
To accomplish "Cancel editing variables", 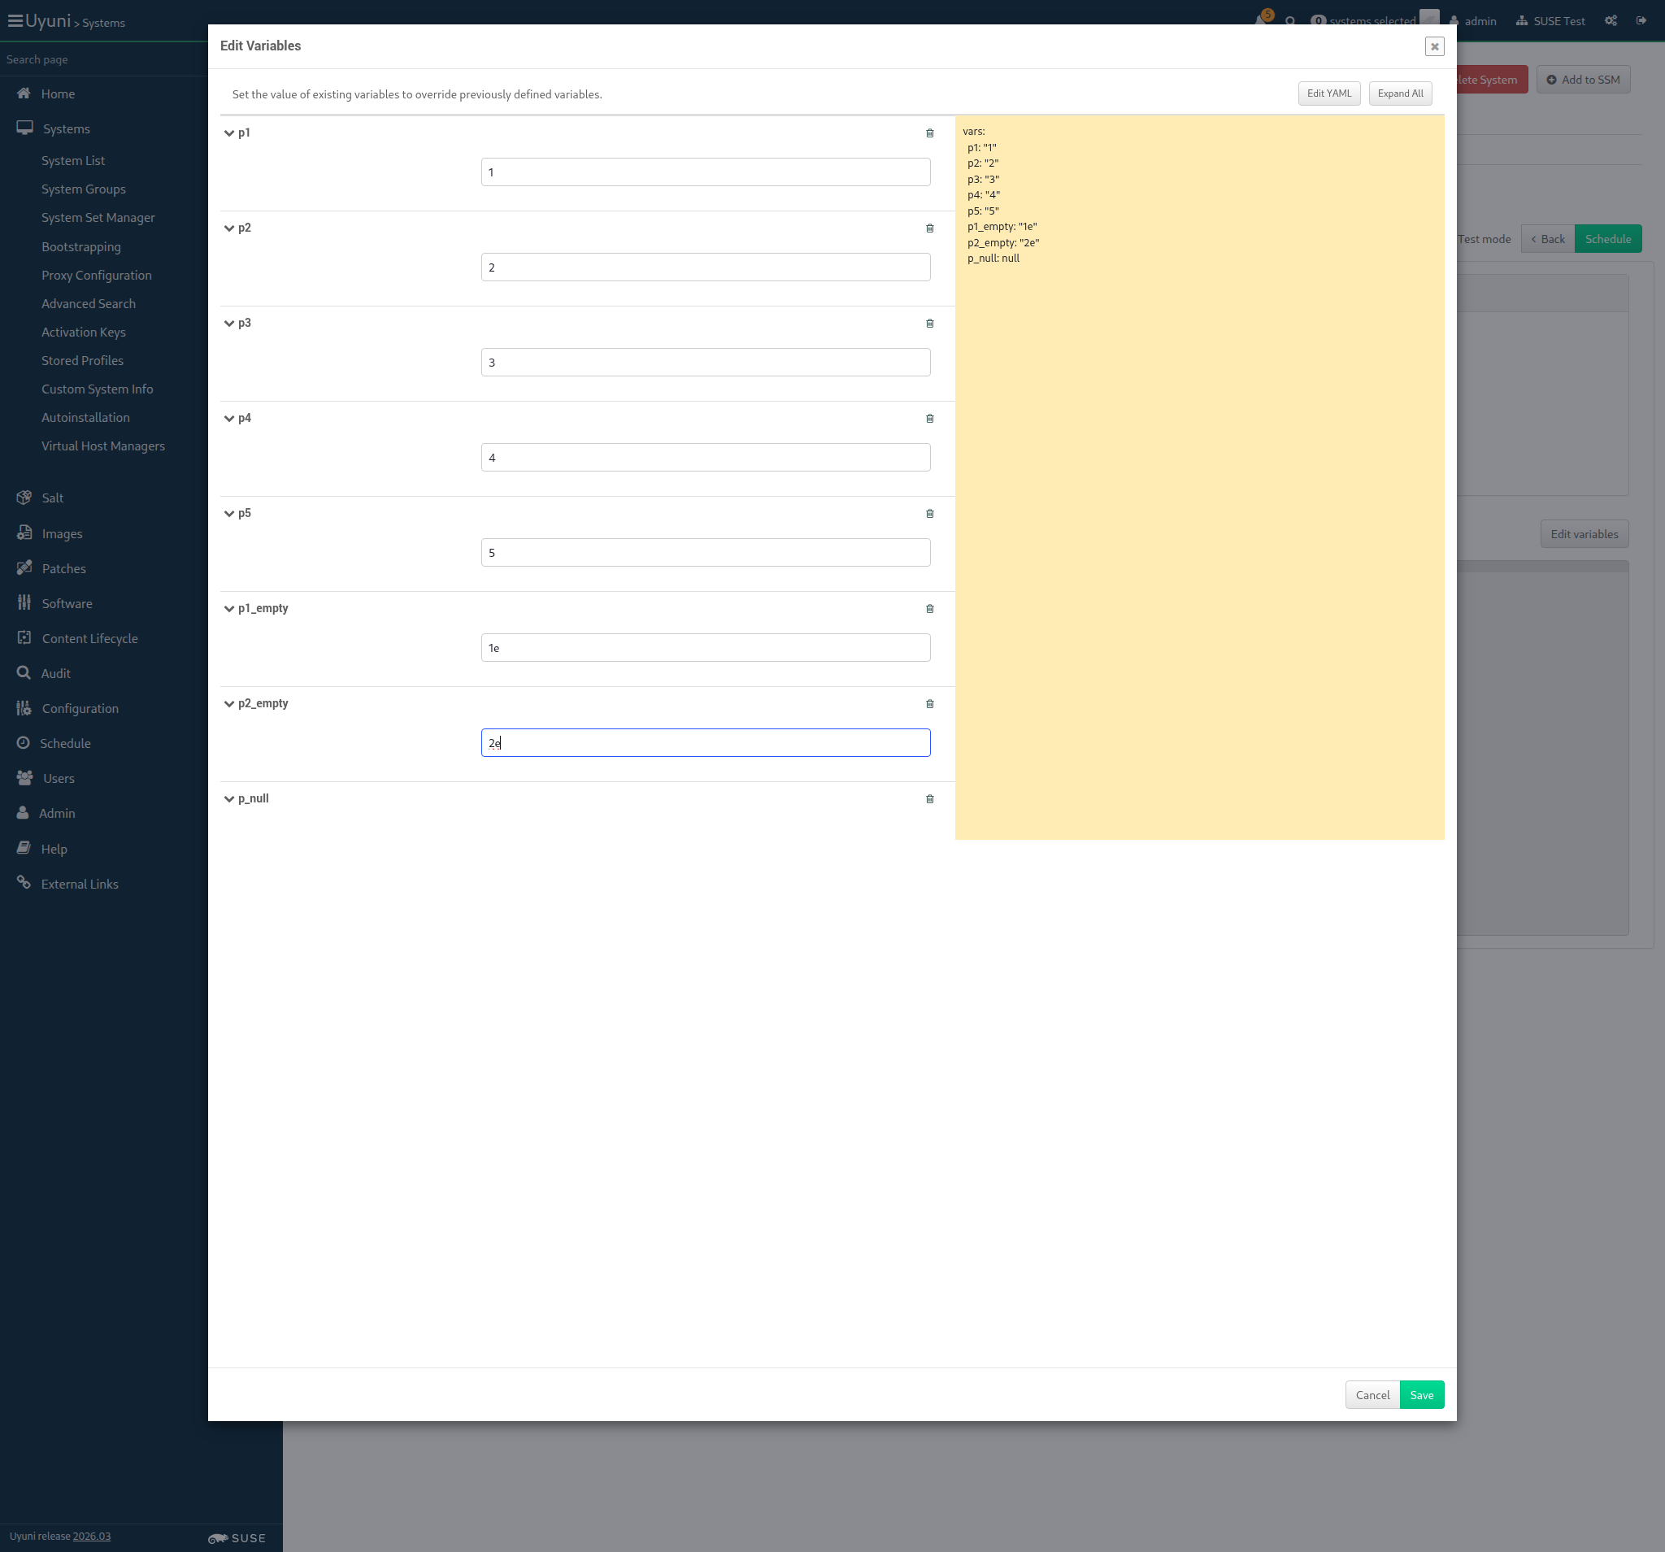I will pyautogui.click(x=1372, y=1394).
